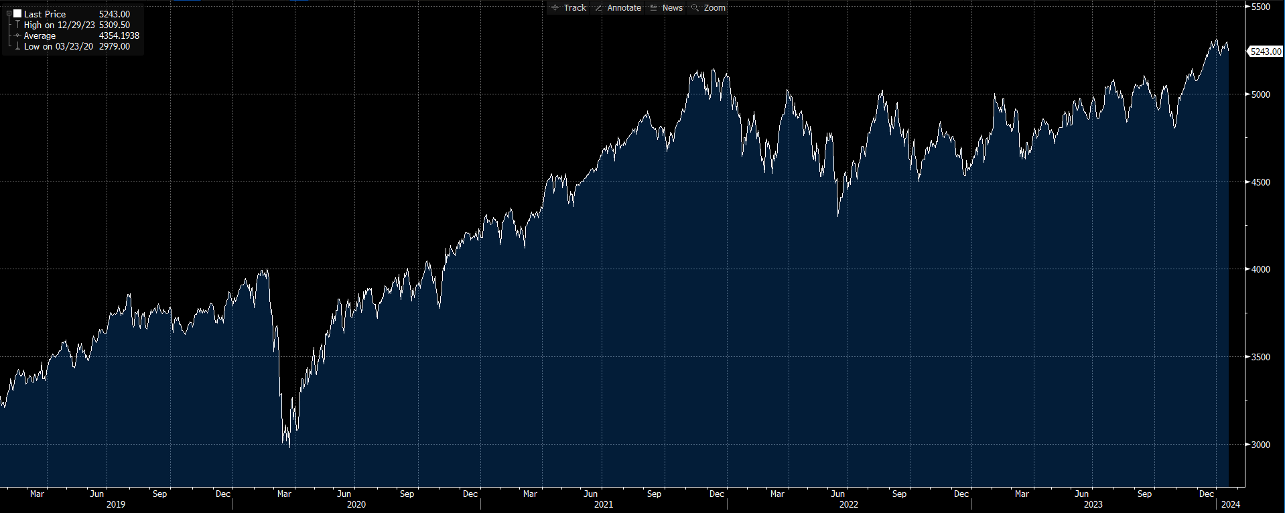The height and width of the screenshot is (513, 1285).
Task: Click the Sep label above 2022
Action: click(x=899, y=494)
